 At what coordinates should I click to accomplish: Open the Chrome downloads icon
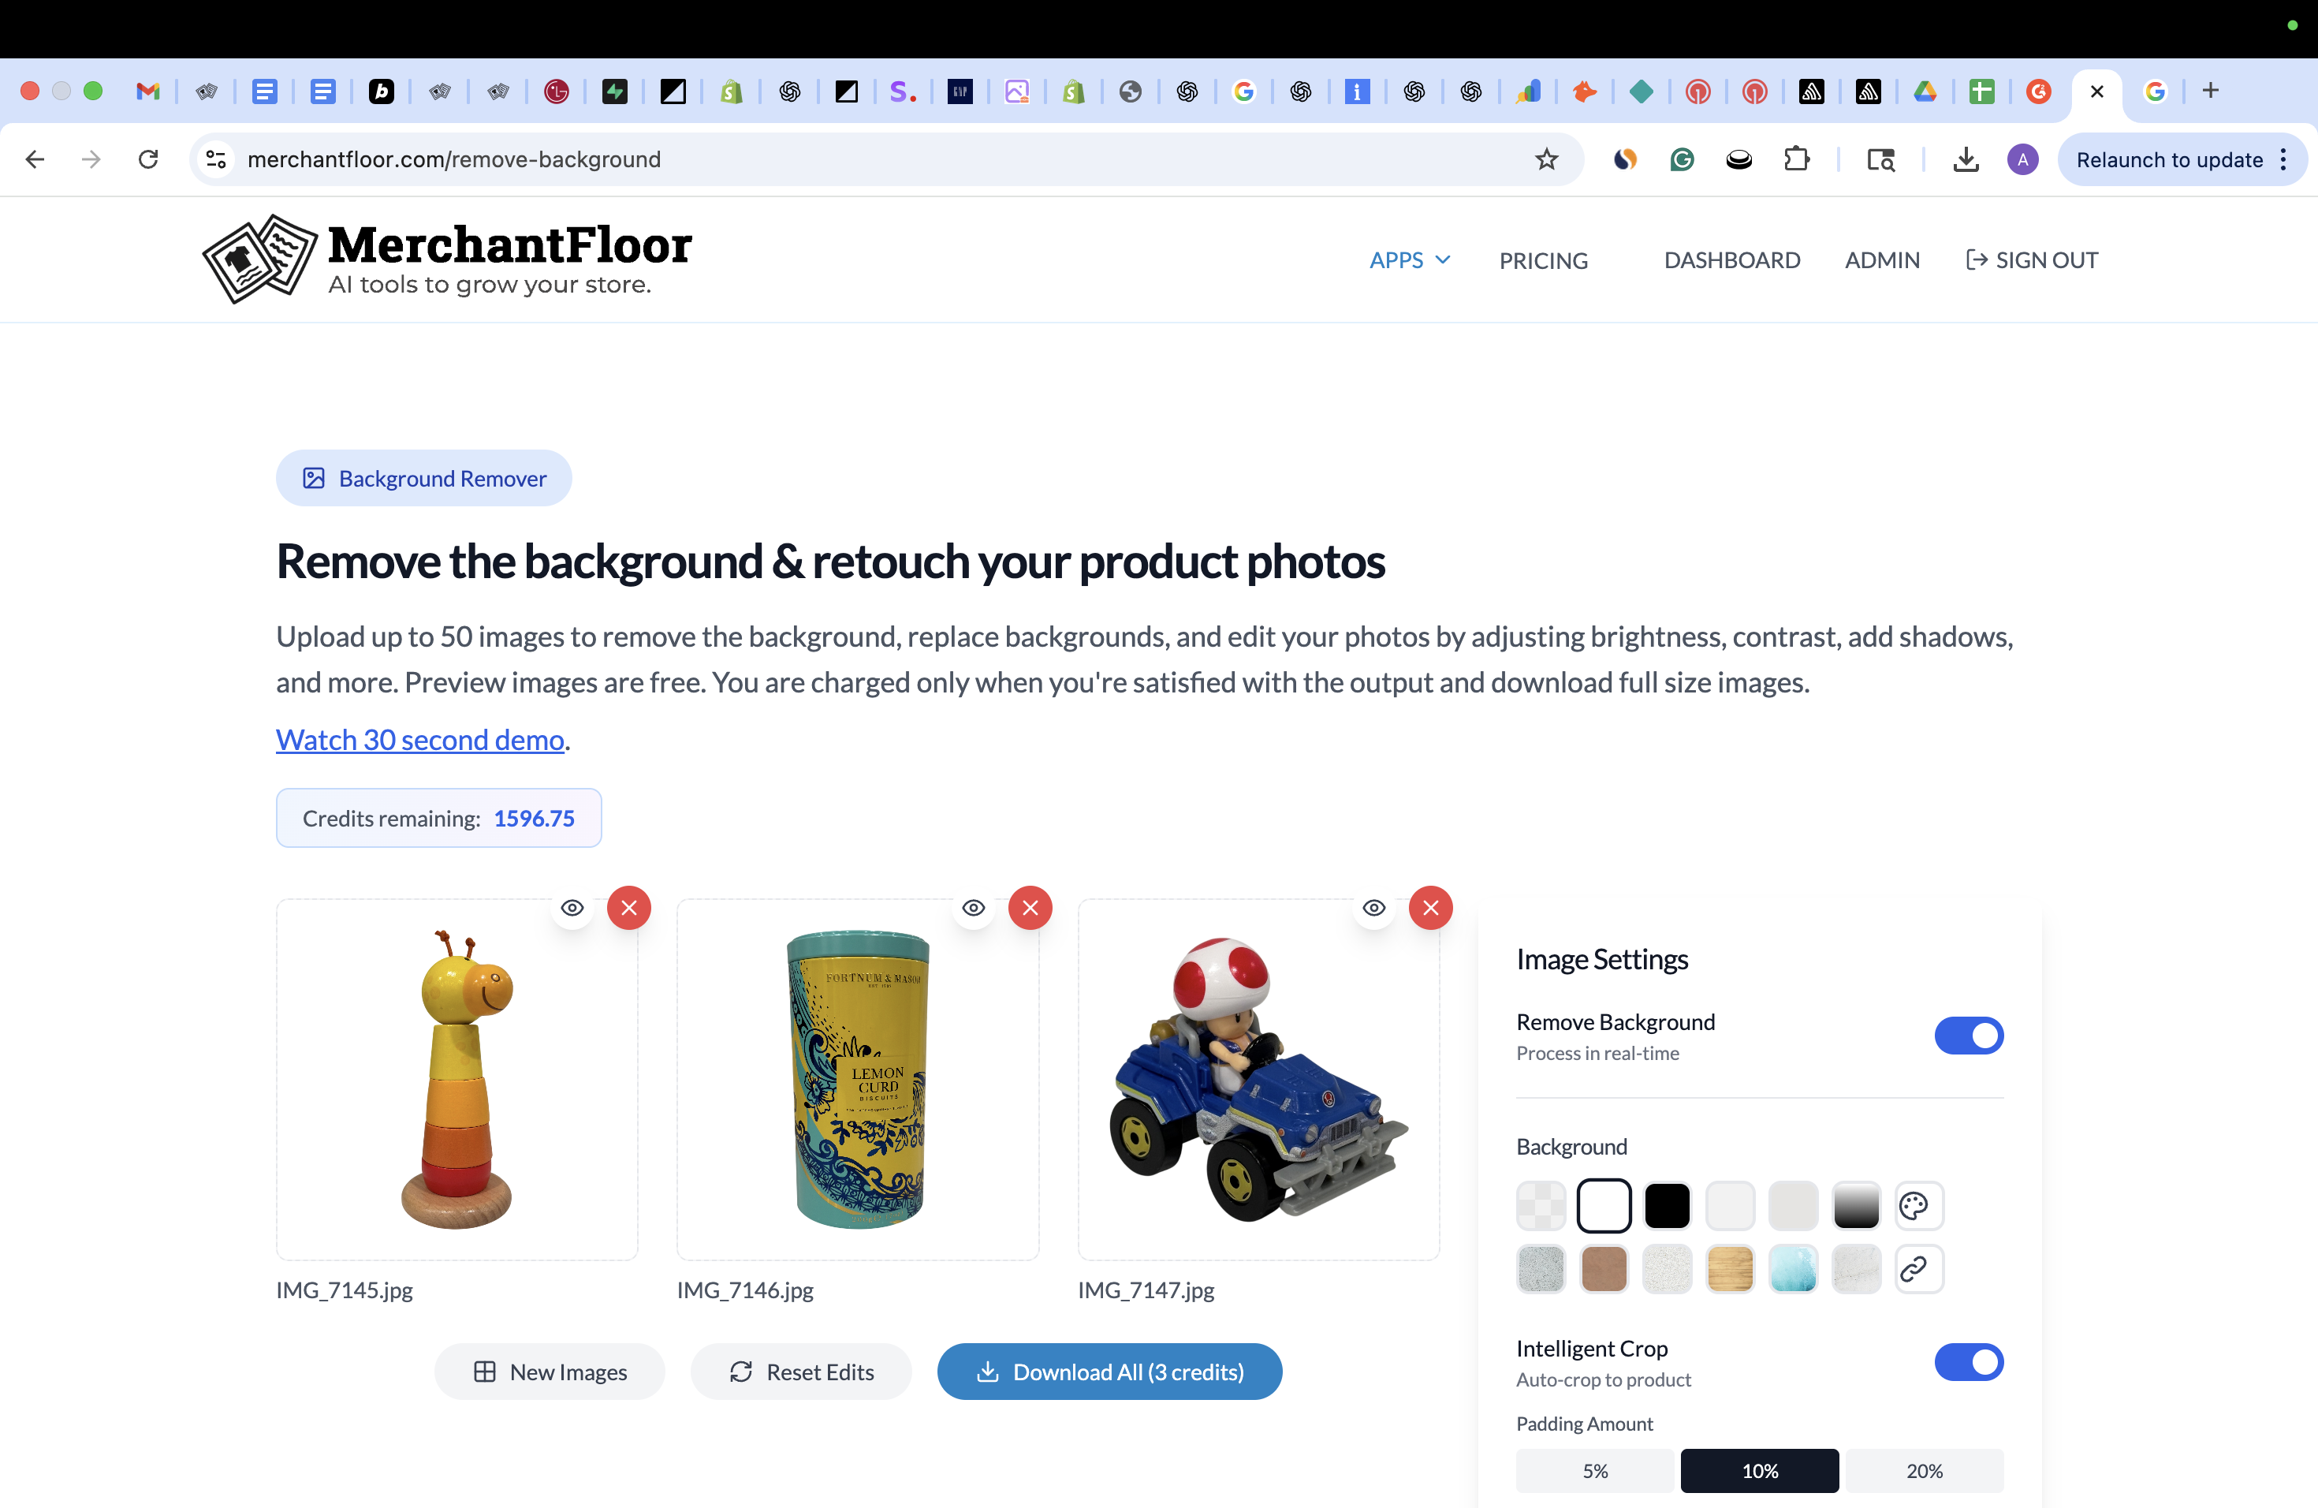point(1966,160)
